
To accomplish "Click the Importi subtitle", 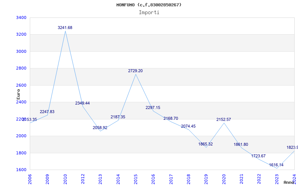I will (x=149, y=13).
